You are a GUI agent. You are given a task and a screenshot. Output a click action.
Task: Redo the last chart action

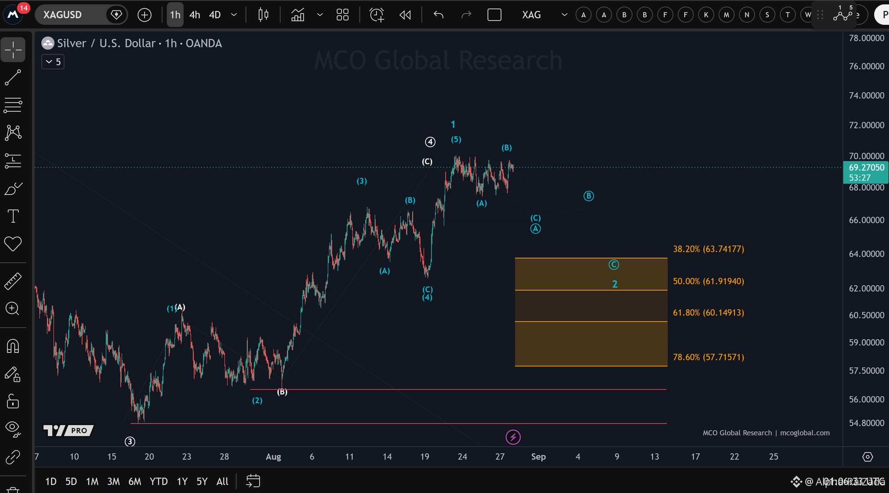tap(466, 15)
